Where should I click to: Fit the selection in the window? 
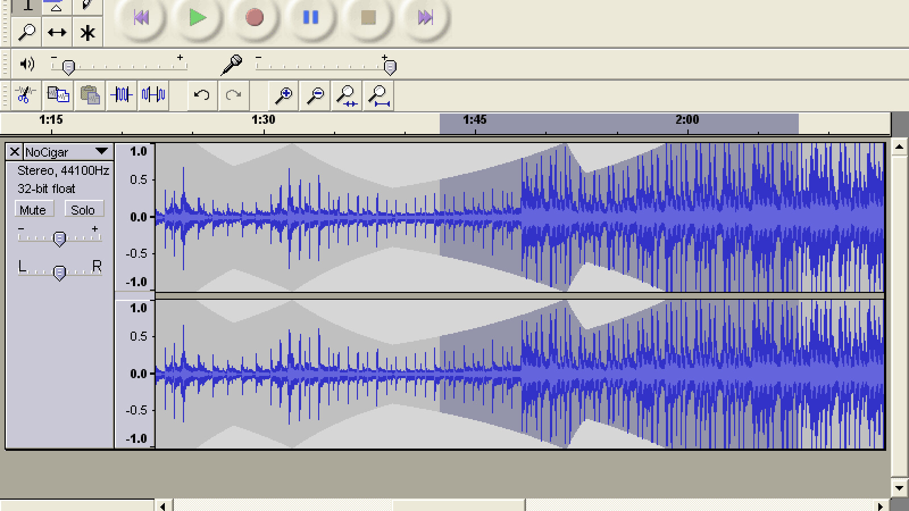347,95
